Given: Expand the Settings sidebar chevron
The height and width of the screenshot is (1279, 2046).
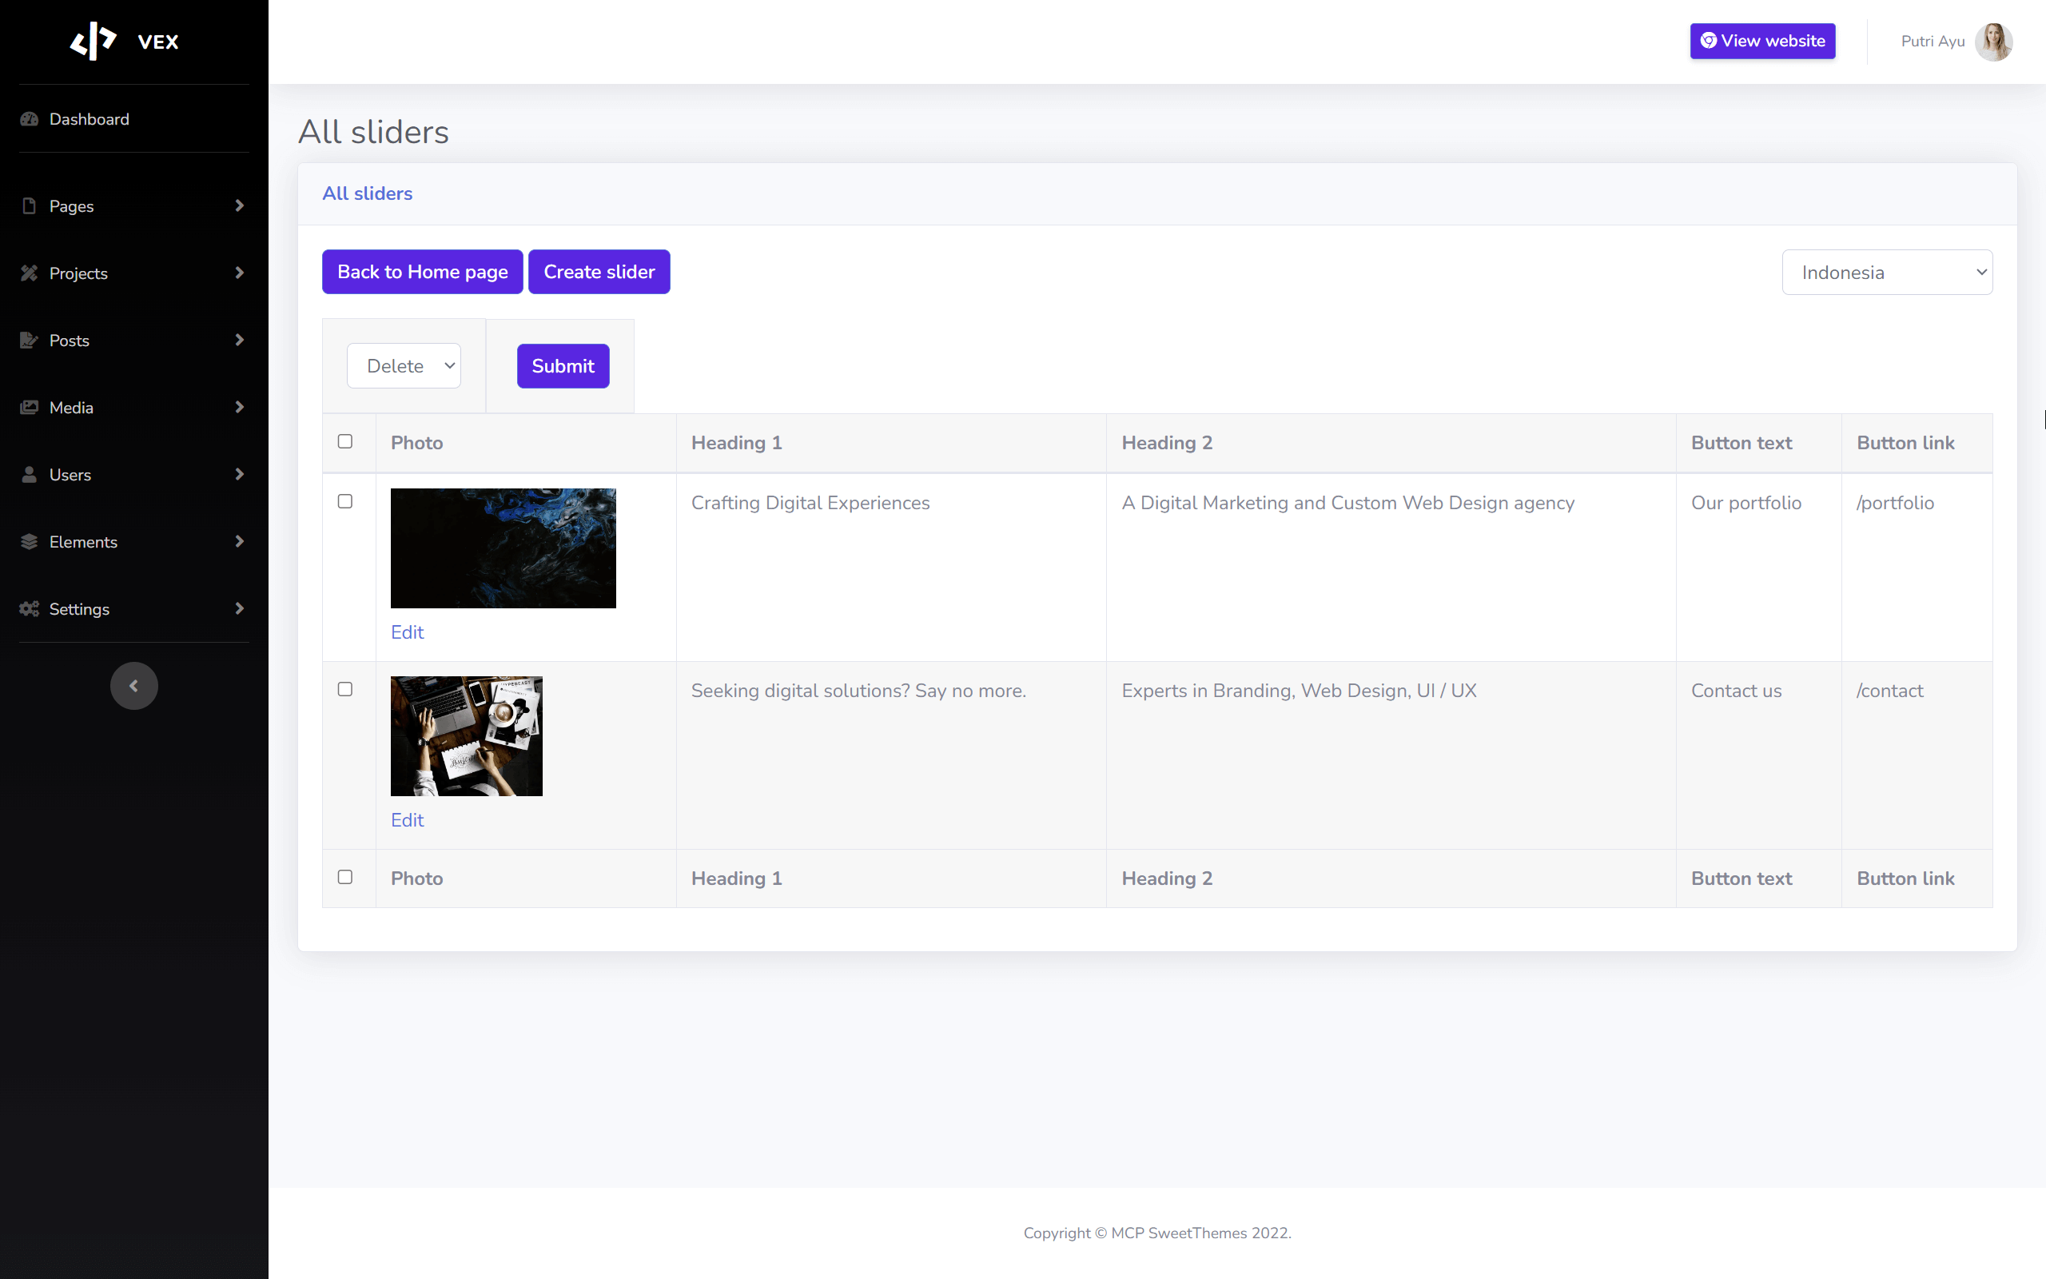Looking at the screenshot, I should [240, 609].
